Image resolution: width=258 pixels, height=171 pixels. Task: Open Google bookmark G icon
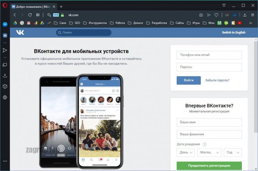(x=22, y=23)
